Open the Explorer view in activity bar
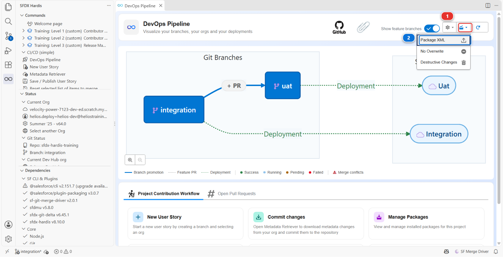 (8, 7)
